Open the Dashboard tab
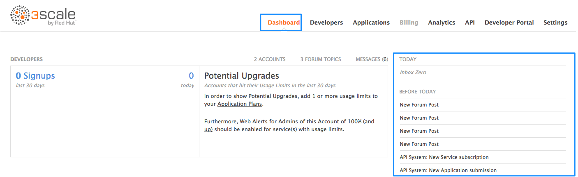The height and width of the screenshot is (177, 578). click(x=283, y=23)
